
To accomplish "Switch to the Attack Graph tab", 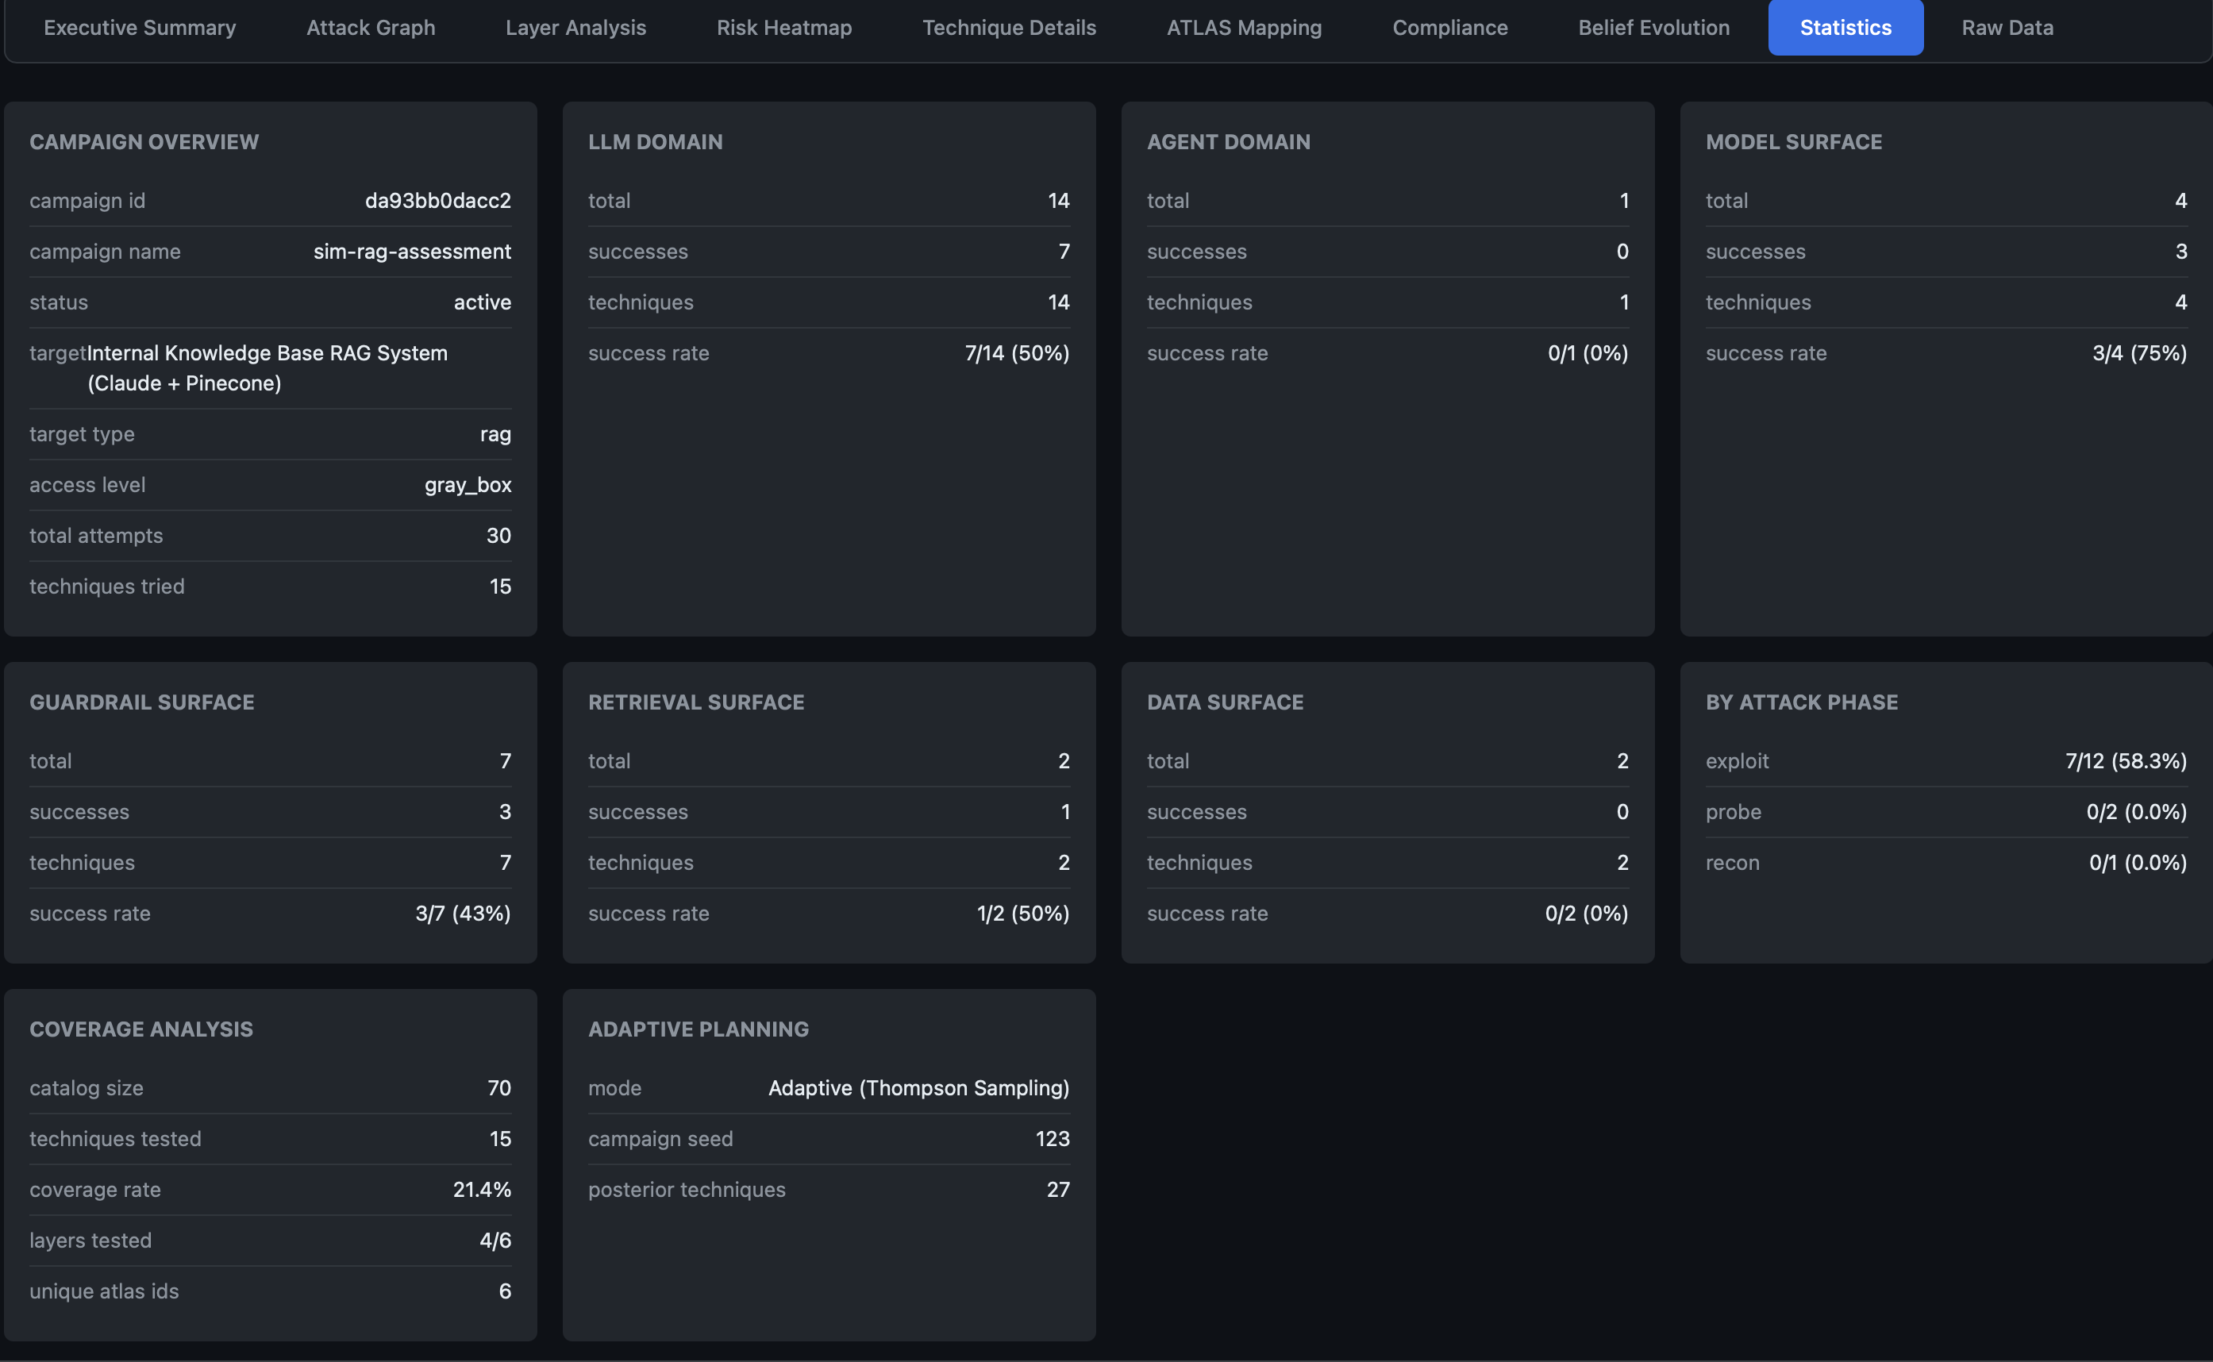I will pos(370,28).
